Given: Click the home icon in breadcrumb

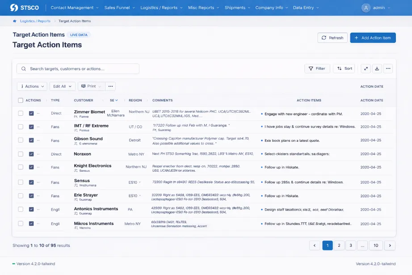Looking at the screenshot, I should (15, 21).
